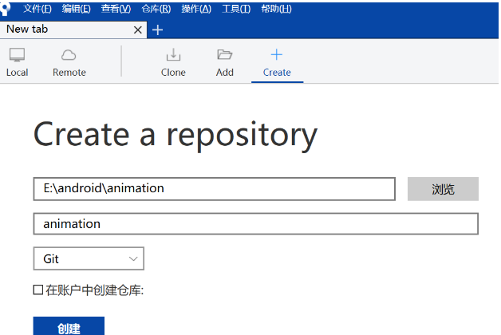
Task: Open the 操作(A) menu
Action: (196, 9)
